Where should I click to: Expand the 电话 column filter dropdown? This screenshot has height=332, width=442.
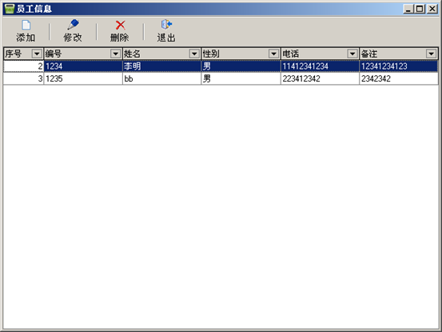[x=352, y=54]
